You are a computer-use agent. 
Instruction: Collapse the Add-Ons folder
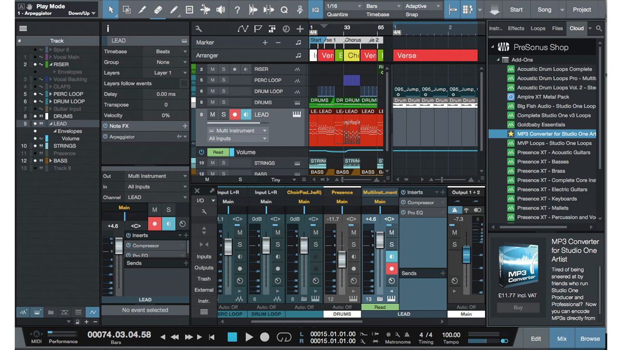tap(499, 60)
